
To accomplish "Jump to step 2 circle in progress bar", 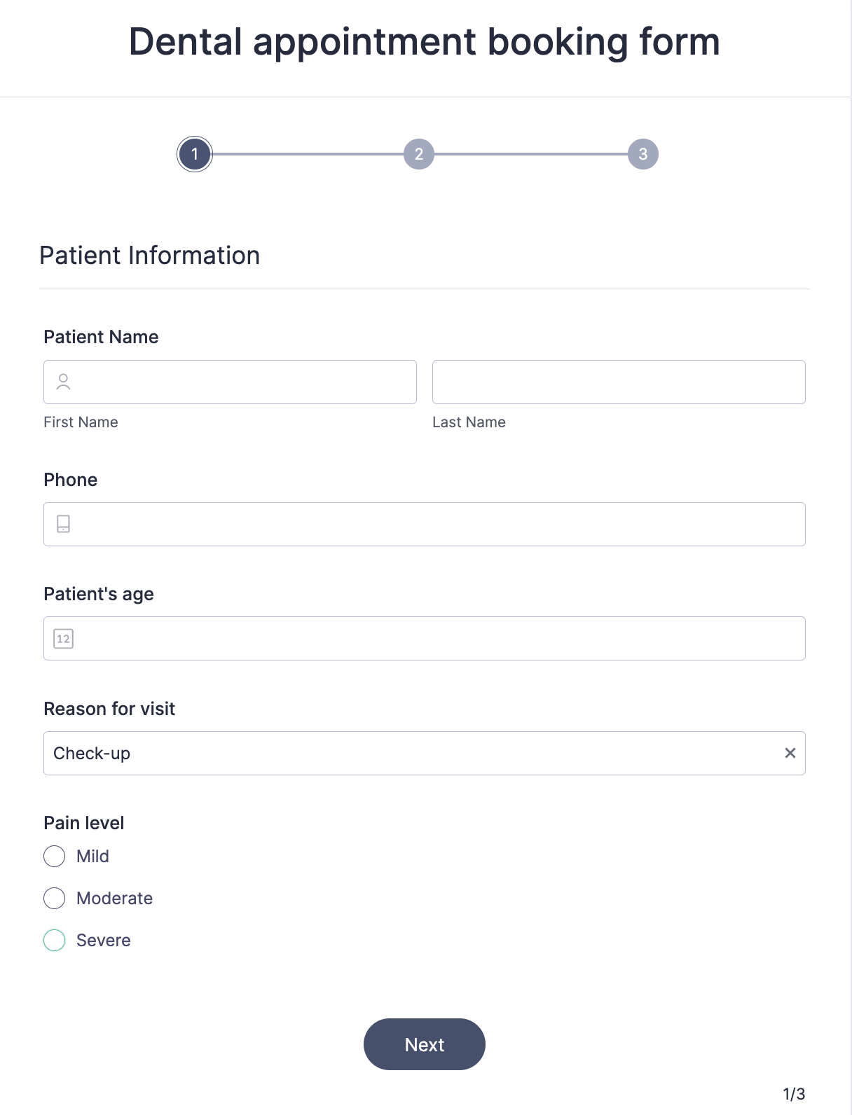I will 419,154.
